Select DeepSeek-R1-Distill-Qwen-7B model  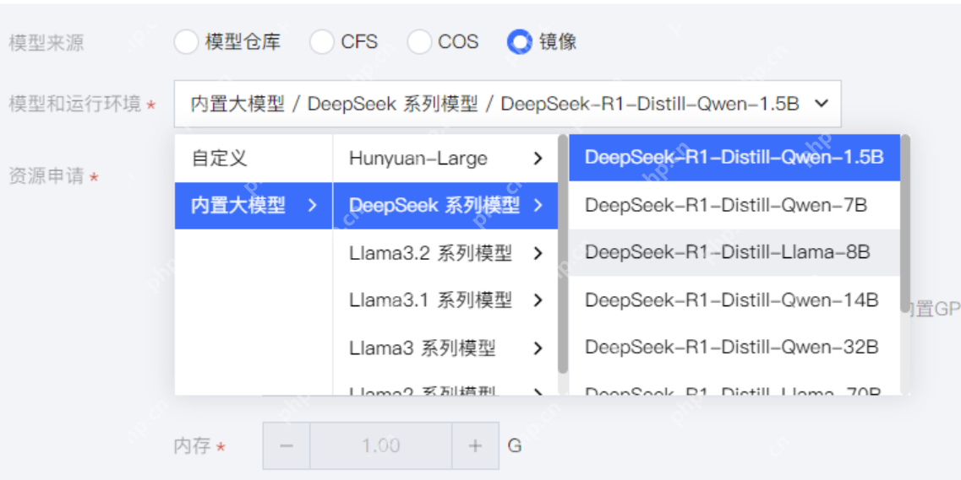[x=734, y=205]
